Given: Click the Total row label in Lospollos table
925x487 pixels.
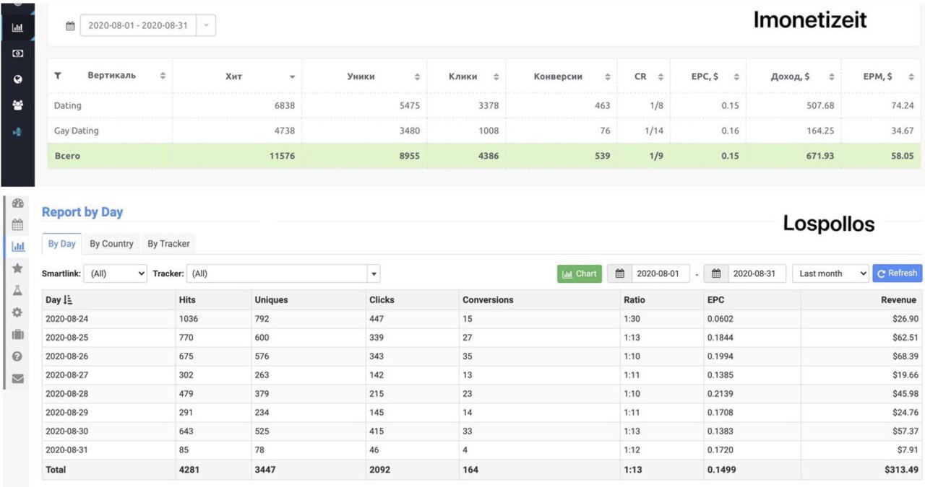Looking at the screenshot, I should 56,470.
